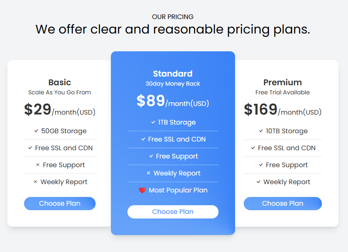This screenshot has width=348, height=252.
Task: Click the OUR PRICING section label
Action: pyautogui.click(x=173, y=17)
